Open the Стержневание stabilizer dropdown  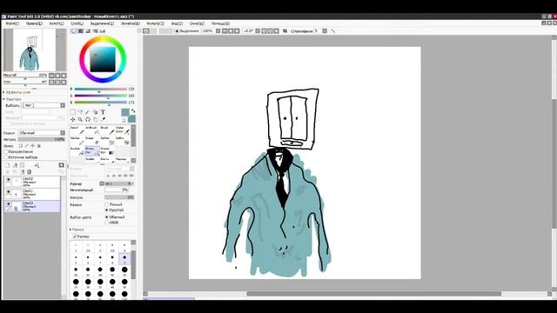[325, 31]
